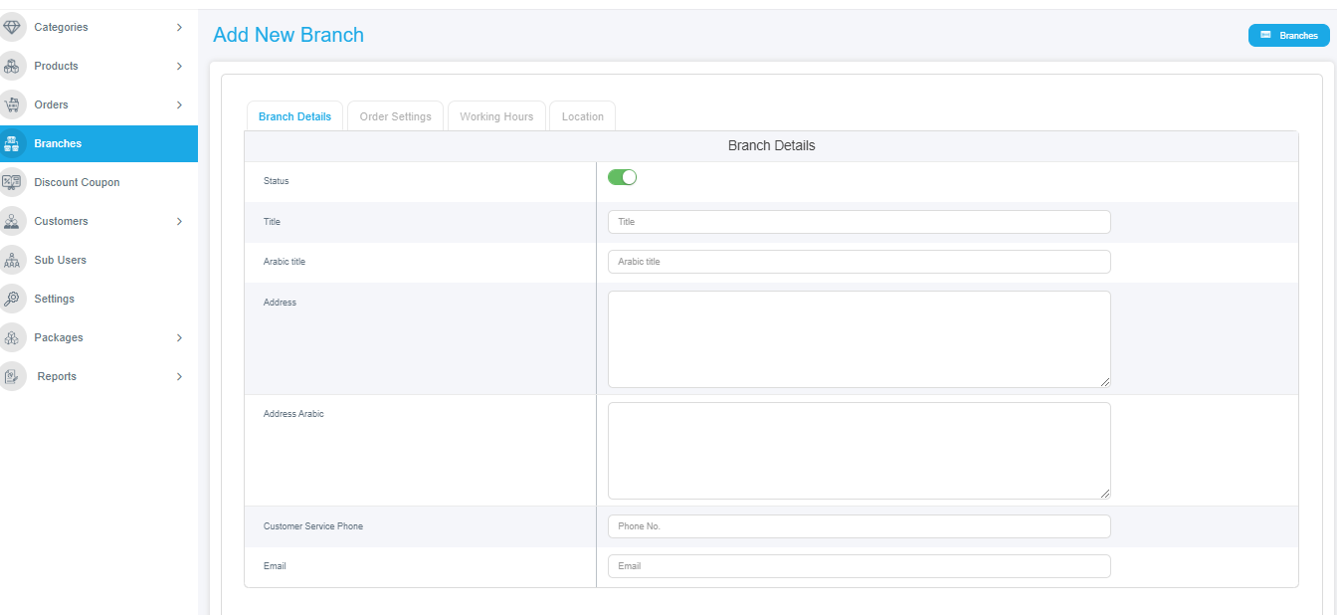1337x615 pixels.
Task: Click the Discount Coupon icon
Action: click(x=12, y=182)
